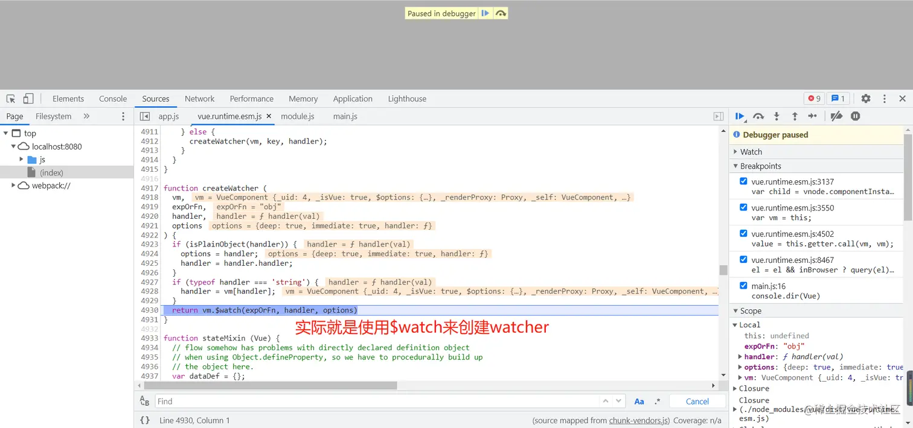This screenshot has height=428, width=913.
Task: Open the module.js file tab
Action: tap(298, 116)
